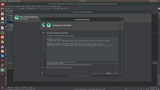Open the Run menu
Viewport: 160px width, 90px height.
point(42,6)
